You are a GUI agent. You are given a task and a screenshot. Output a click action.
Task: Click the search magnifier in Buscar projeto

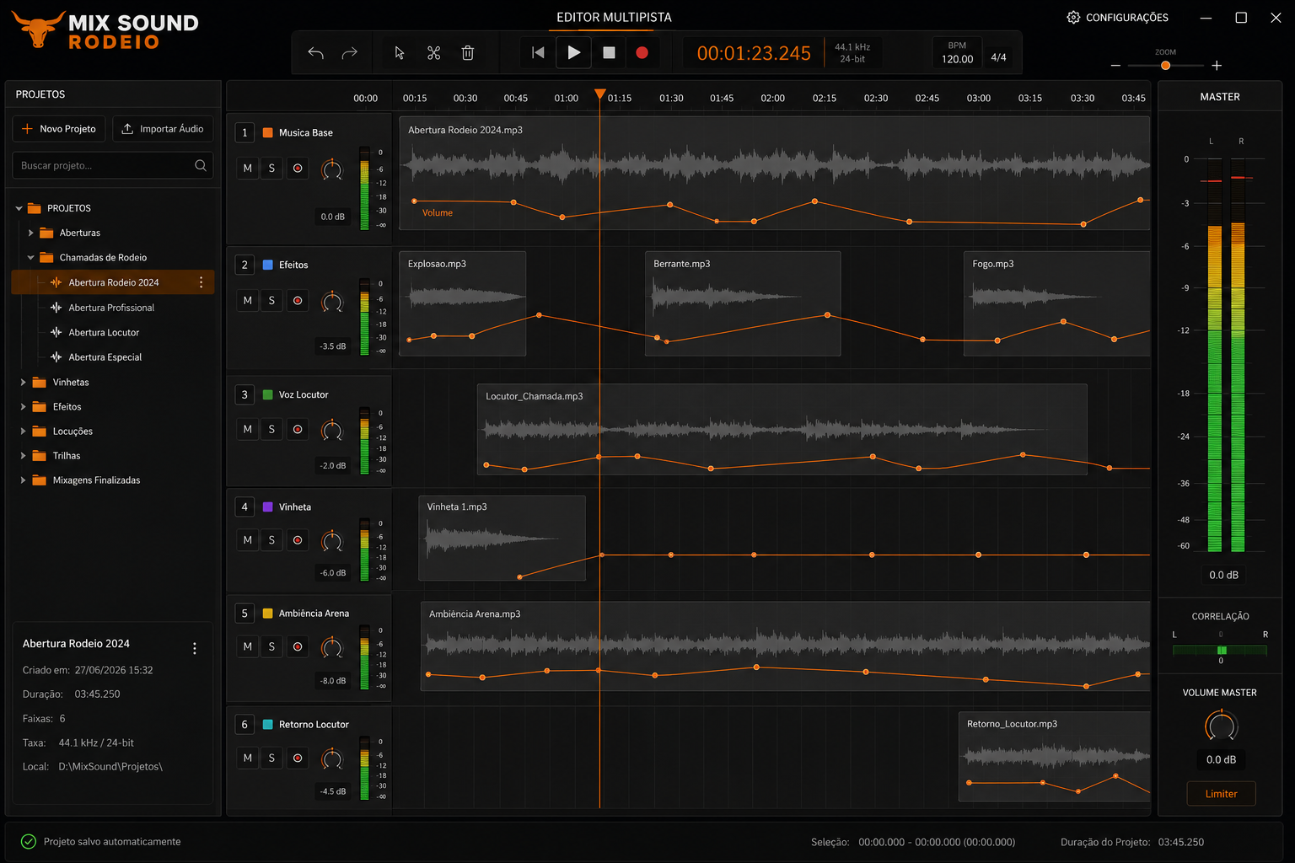pyautogui.click(x=201, y=165)
